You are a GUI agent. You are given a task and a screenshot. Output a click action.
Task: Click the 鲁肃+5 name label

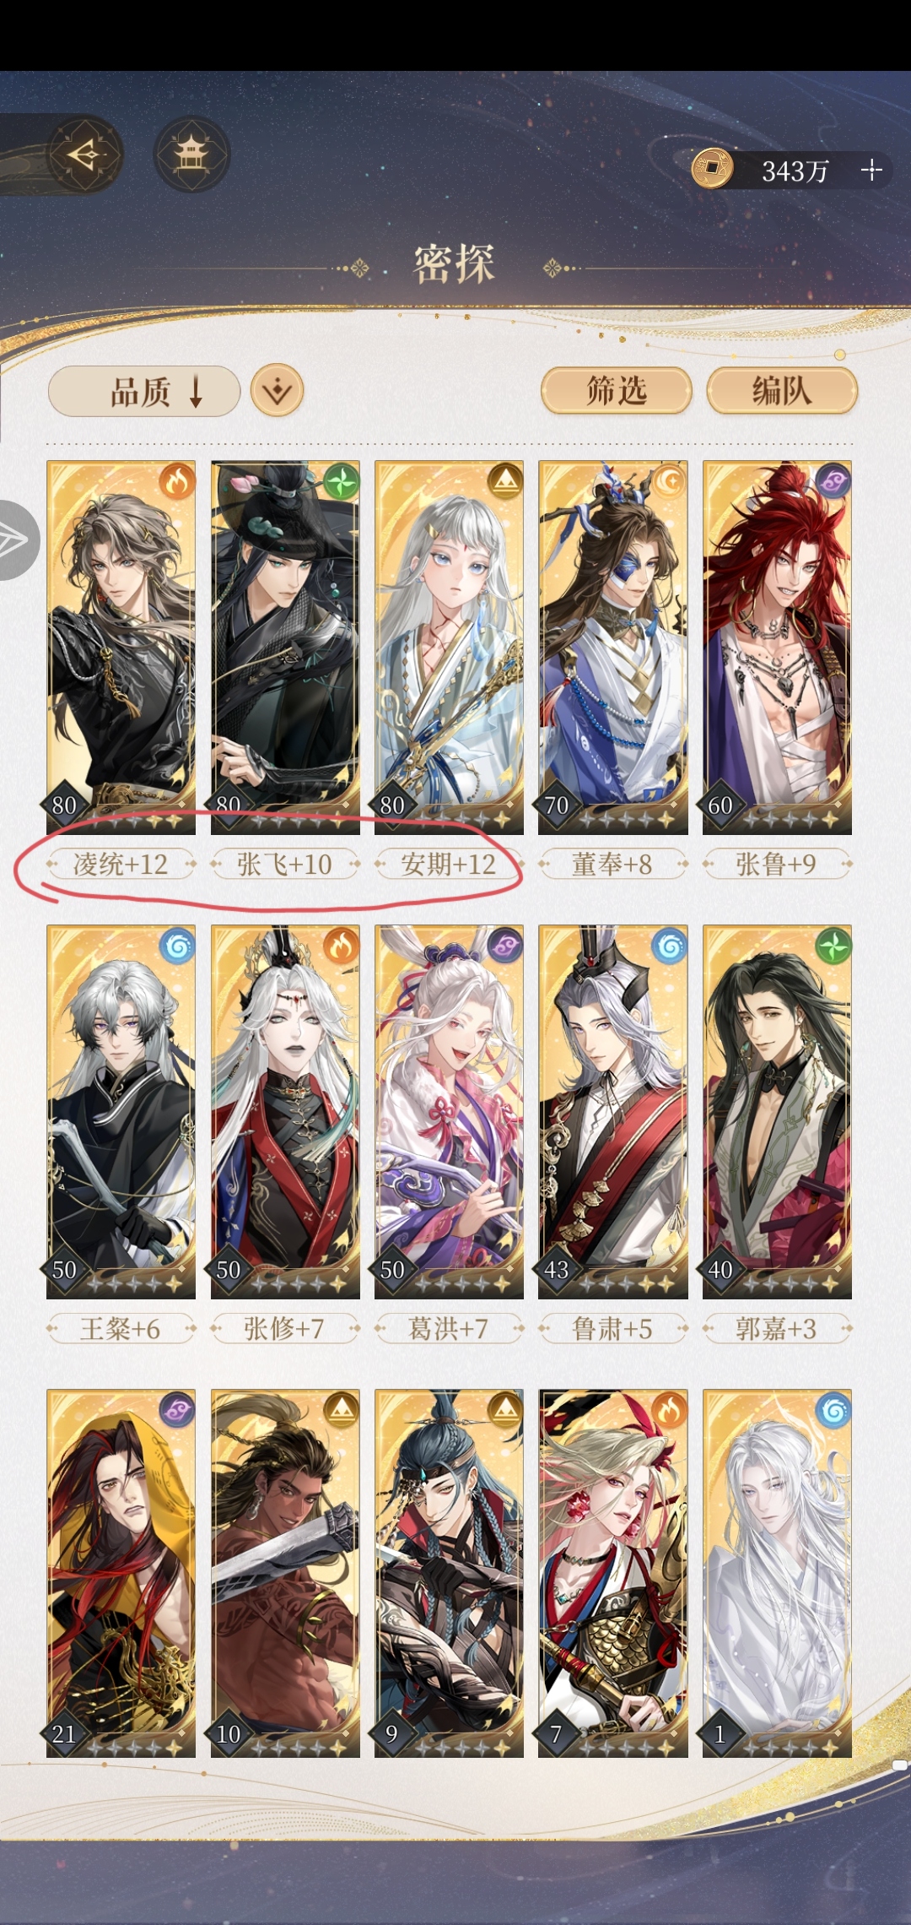[612, 1329]
